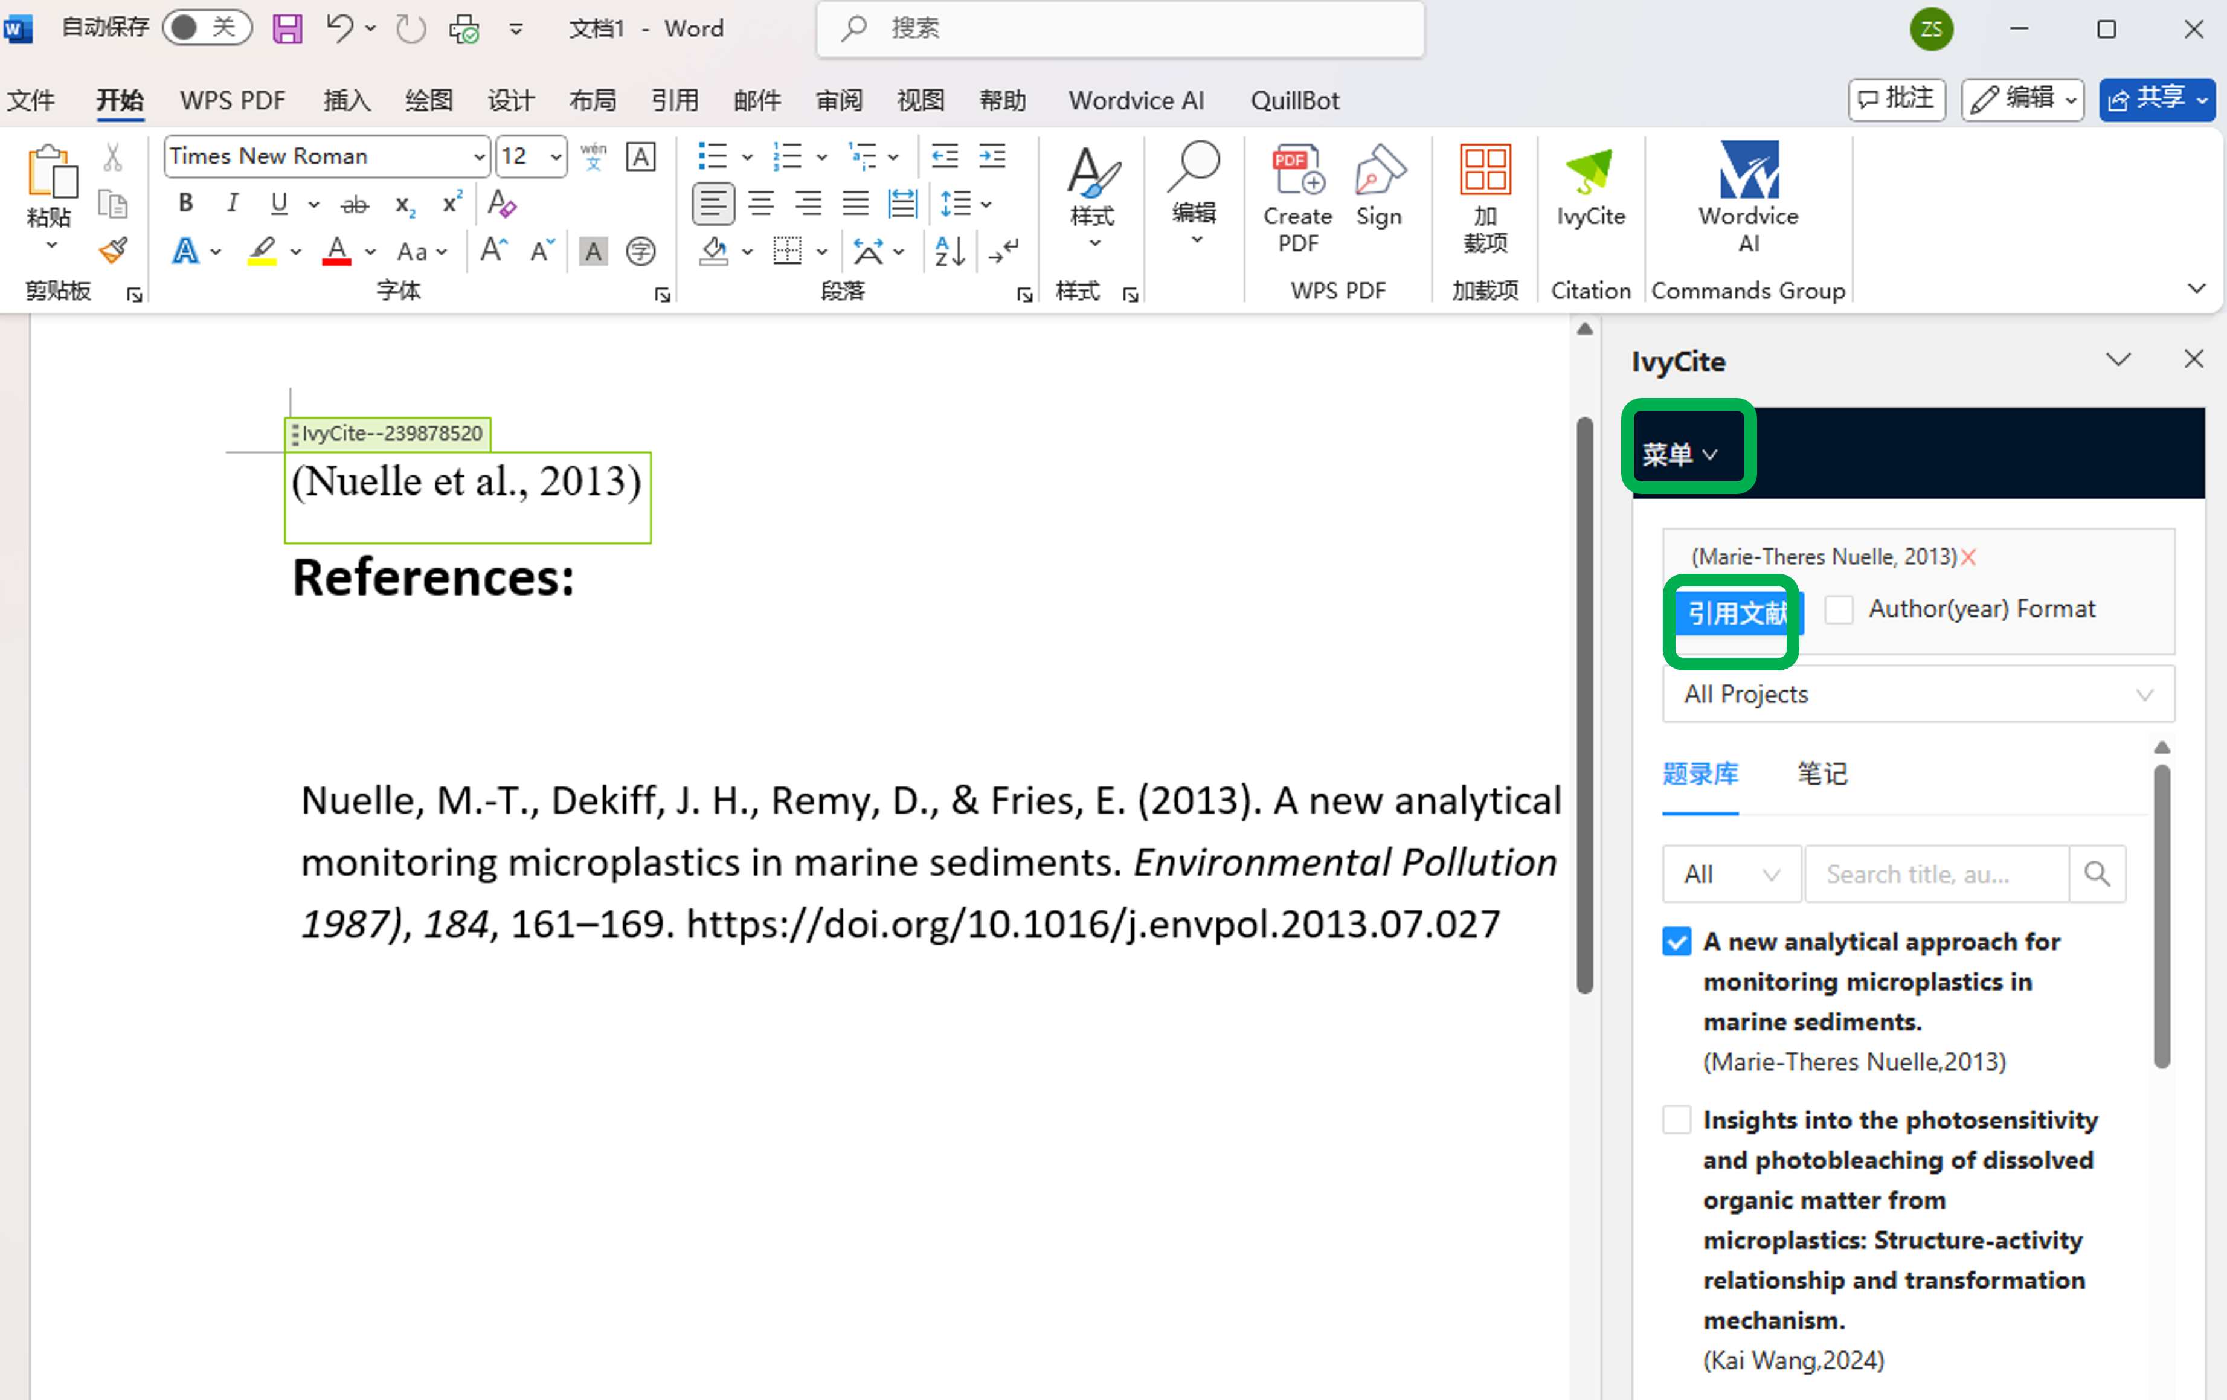Open the 加载项 add-ins icon
The height and width of the screenshot is (1400, 2227).
tap(1484, 198)
